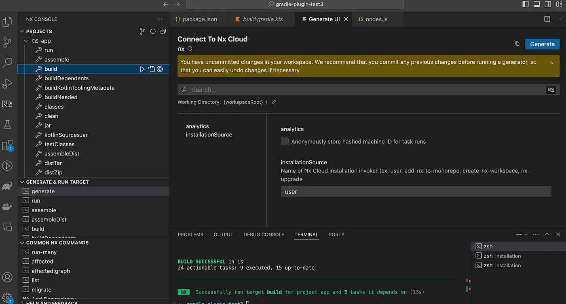Open the Docker whale sidebar icon

7,207
